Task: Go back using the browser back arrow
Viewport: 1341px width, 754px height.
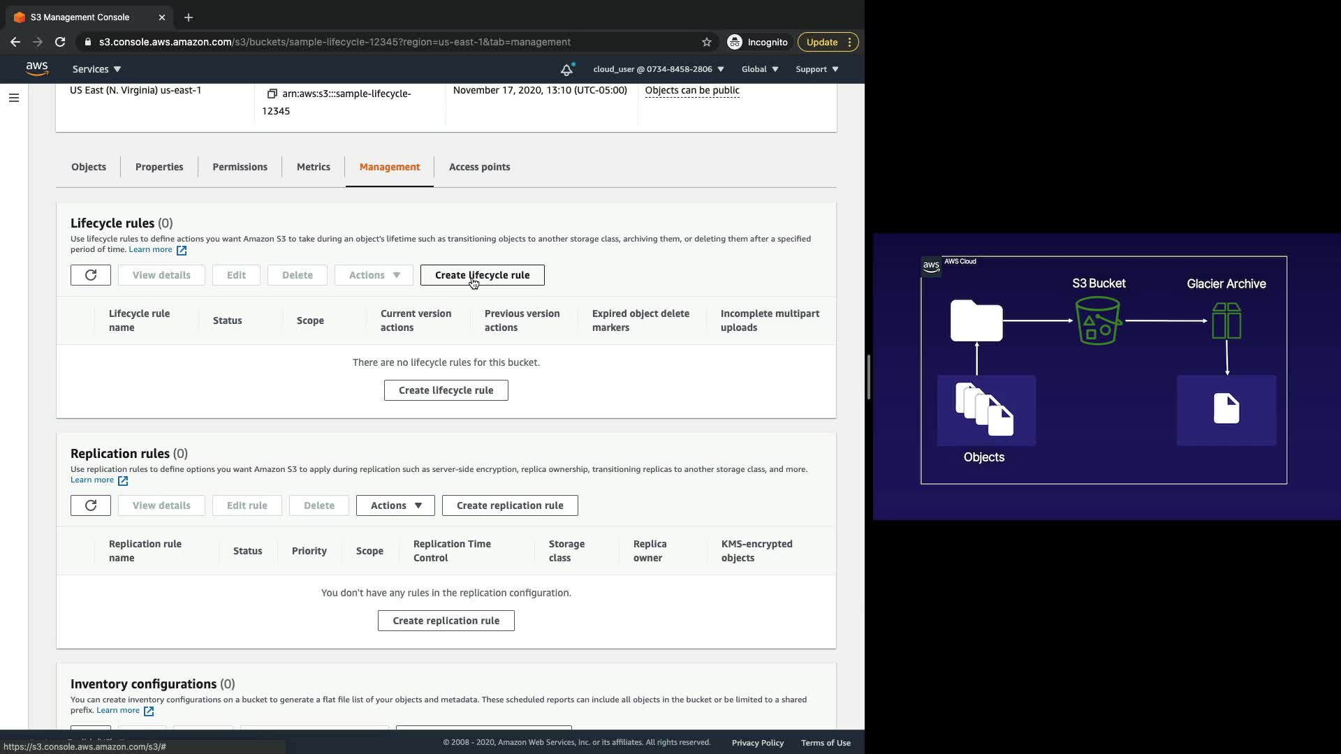Action: (15, 42)
